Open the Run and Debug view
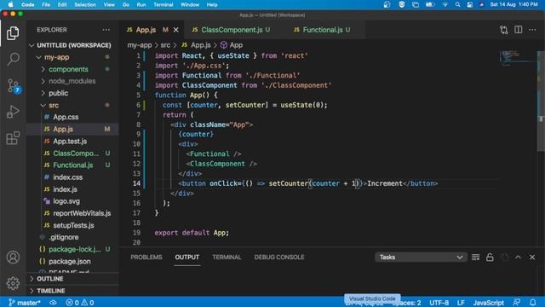 (x=13, y=112)
